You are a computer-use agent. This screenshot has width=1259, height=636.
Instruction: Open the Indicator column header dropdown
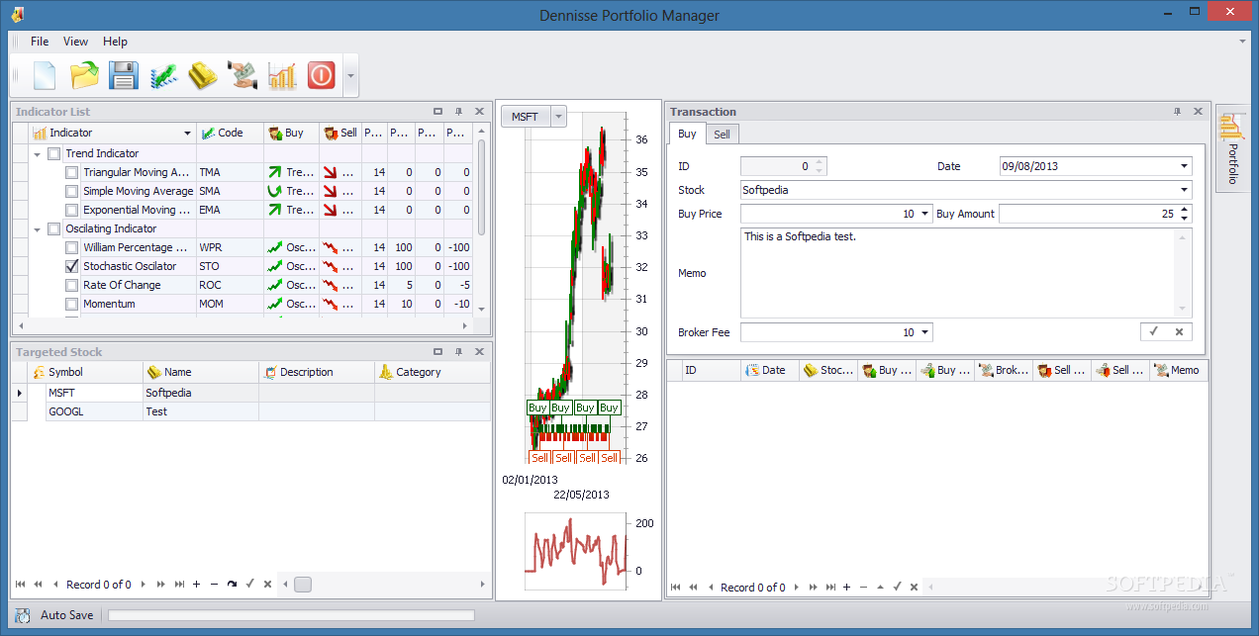[187, 134]
